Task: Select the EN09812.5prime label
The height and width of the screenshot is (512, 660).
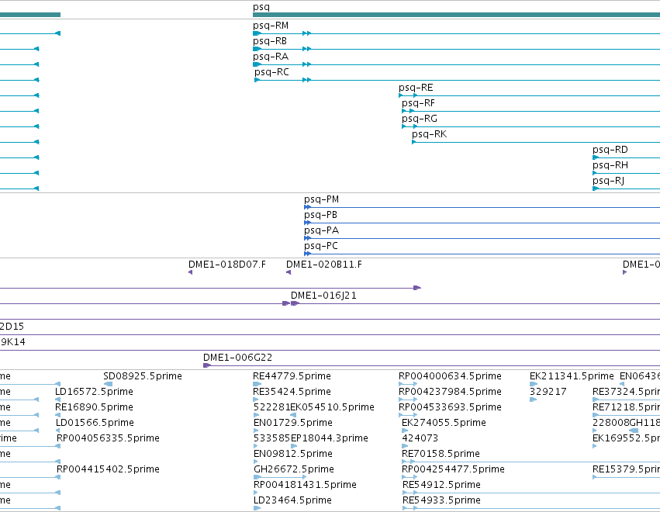Action: coord(293,454)
